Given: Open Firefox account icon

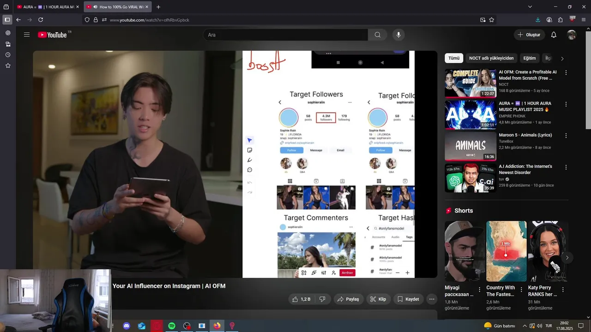Looking at the screenshot, I should coord(549,20).
